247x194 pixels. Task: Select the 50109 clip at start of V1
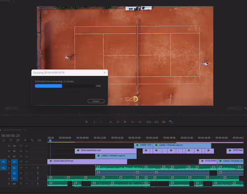pyautogui.click(x=87, y=161)
